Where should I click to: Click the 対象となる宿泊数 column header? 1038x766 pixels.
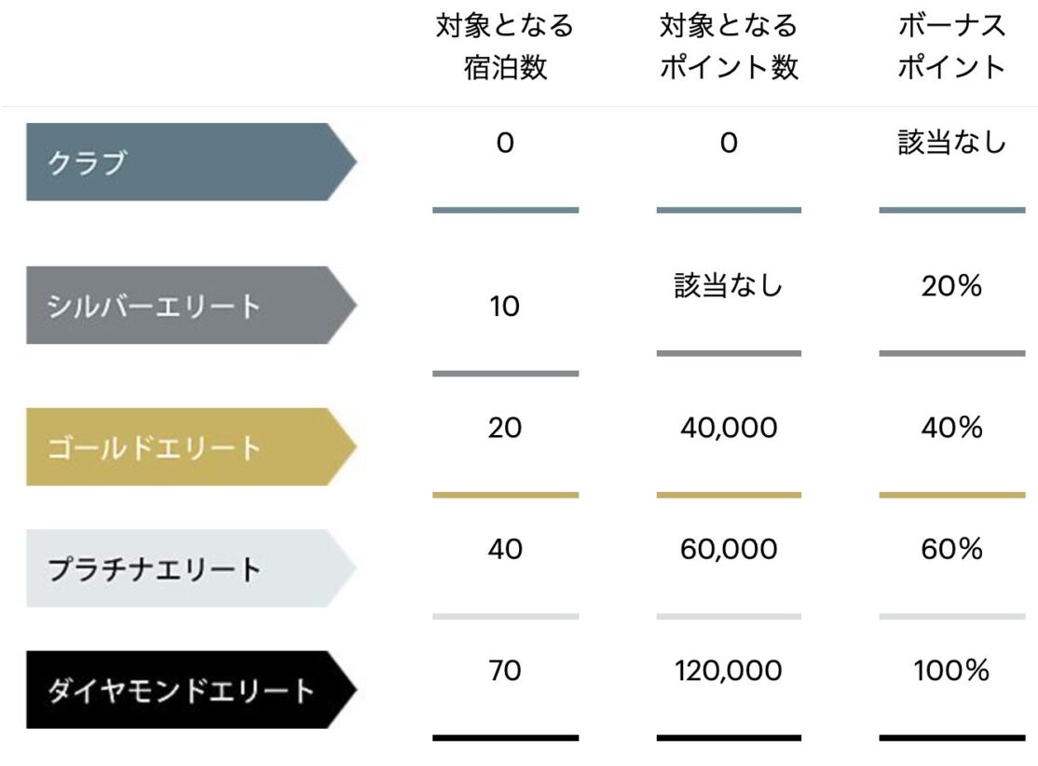(x=505, y=47)
